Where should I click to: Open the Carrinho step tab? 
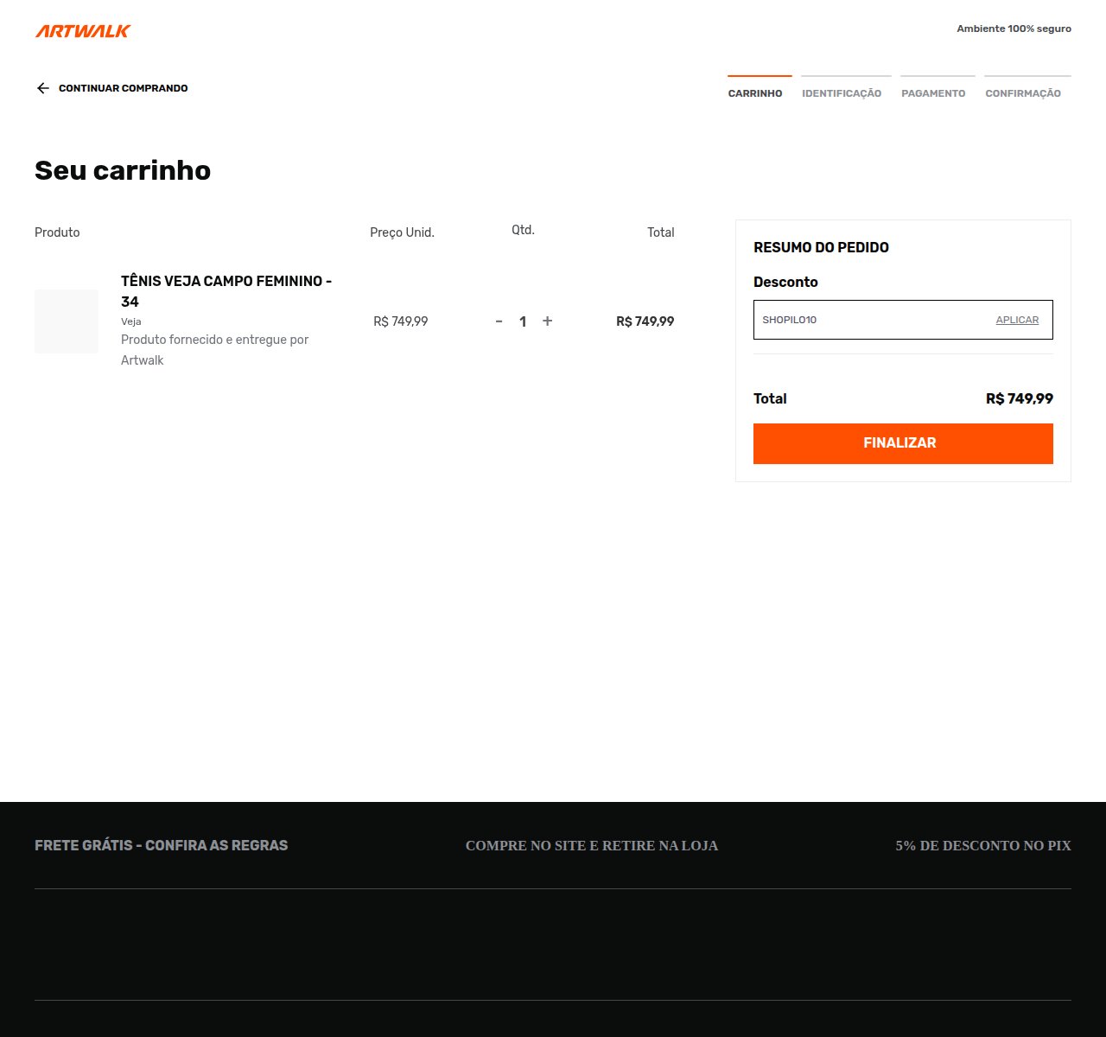[x=755, y=93]
